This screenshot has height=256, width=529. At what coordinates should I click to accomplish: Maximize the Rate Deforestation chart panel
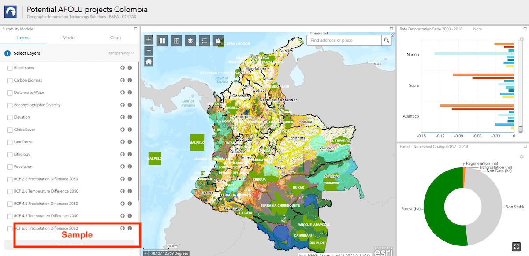click(525, 29)
